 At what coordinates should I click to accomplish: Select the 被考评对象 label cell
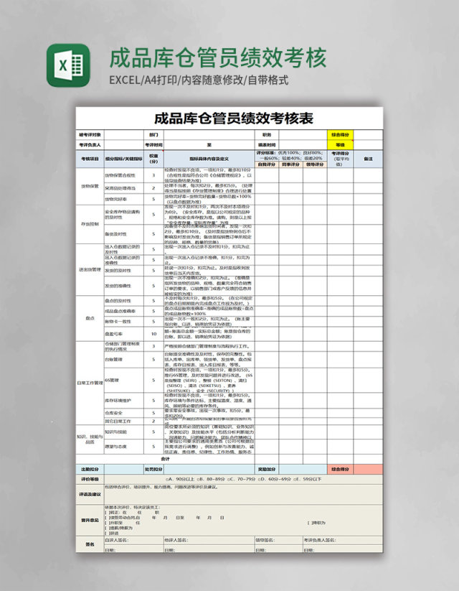click(90, 134)
